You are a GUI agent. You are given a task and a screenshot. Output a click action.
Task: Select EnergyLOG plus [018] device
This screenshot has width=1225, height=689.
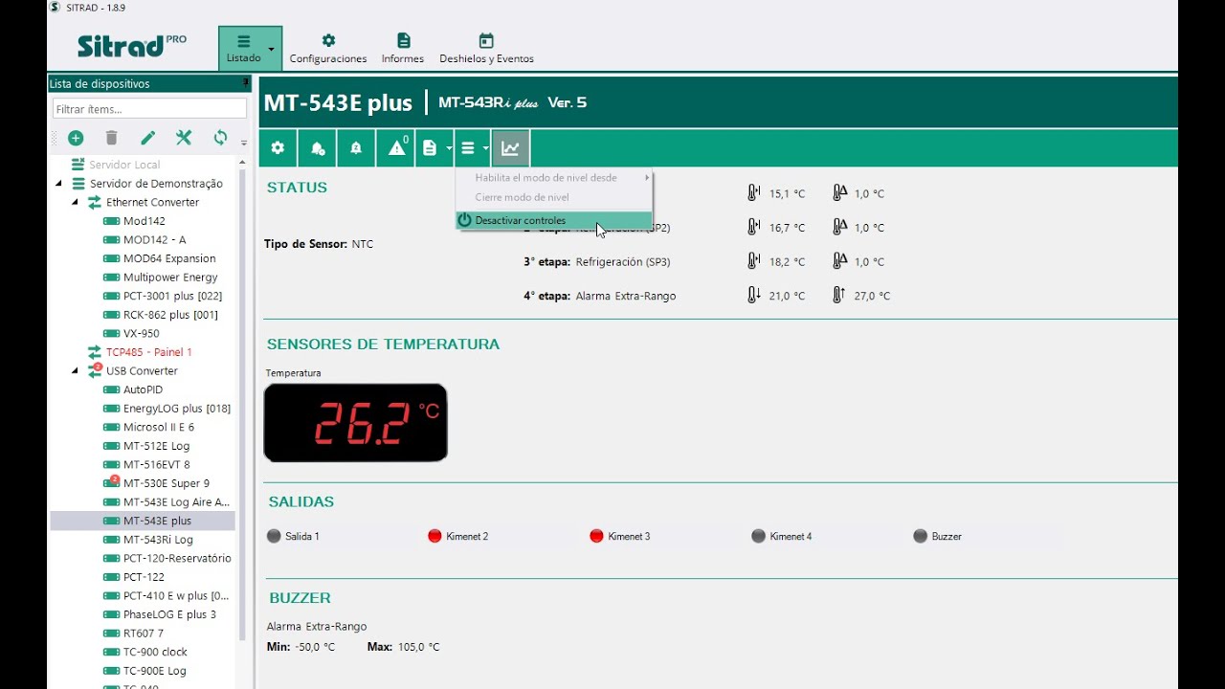point(176,409)
